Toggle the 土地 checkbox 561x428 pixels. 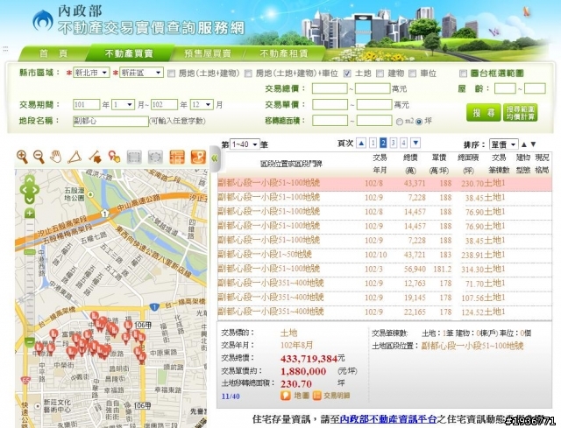point(347,74)
